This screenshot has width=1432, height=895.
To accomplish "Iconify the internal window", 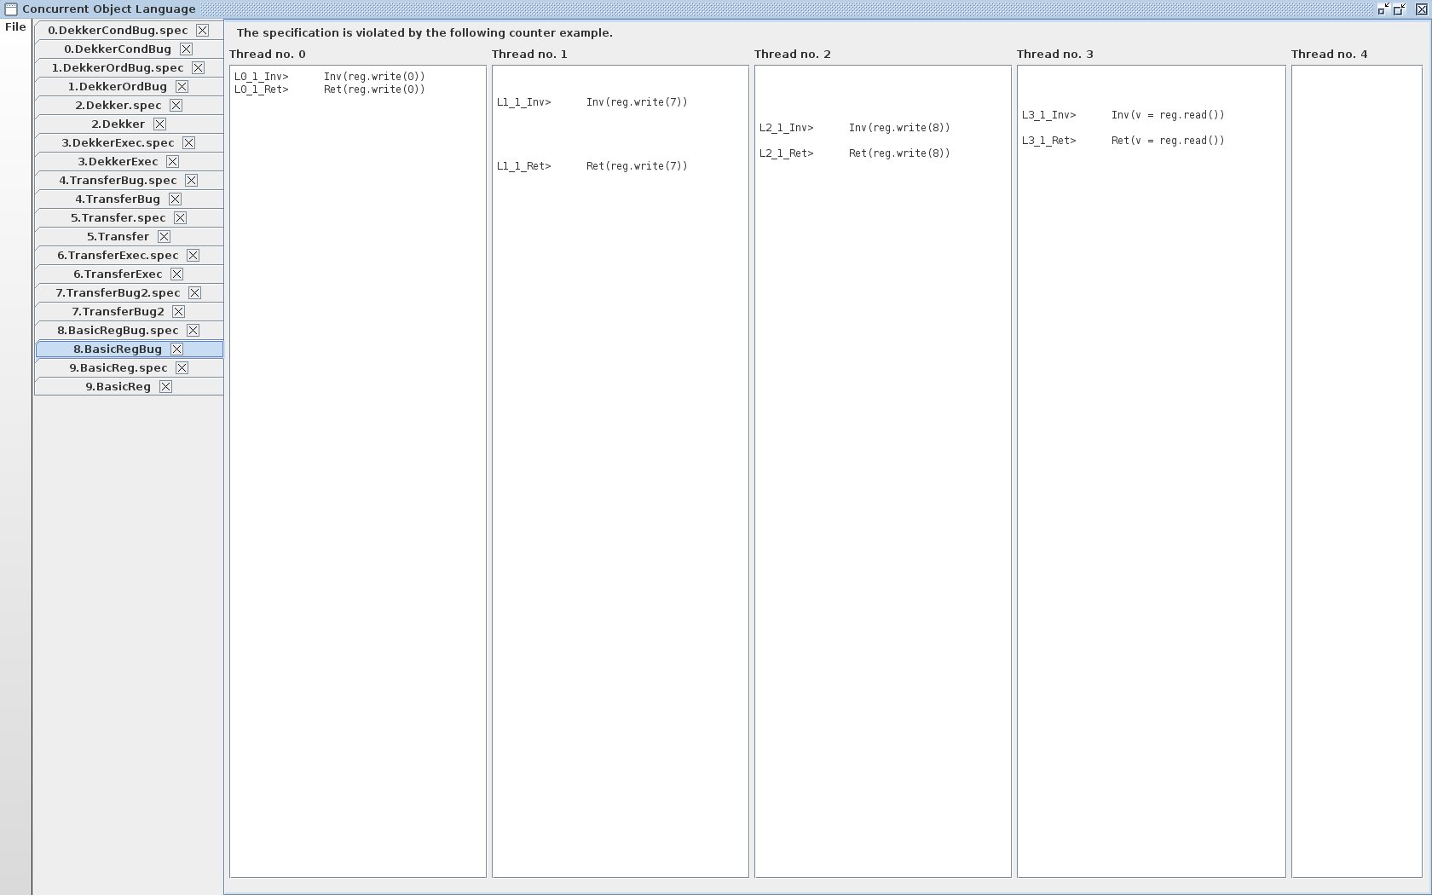I will pyautogui.click(x=1383, y=9).
